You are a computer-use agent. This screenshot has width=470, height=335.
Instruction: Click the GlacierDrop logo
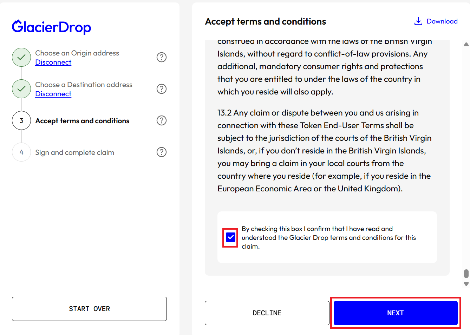(52, 27)
